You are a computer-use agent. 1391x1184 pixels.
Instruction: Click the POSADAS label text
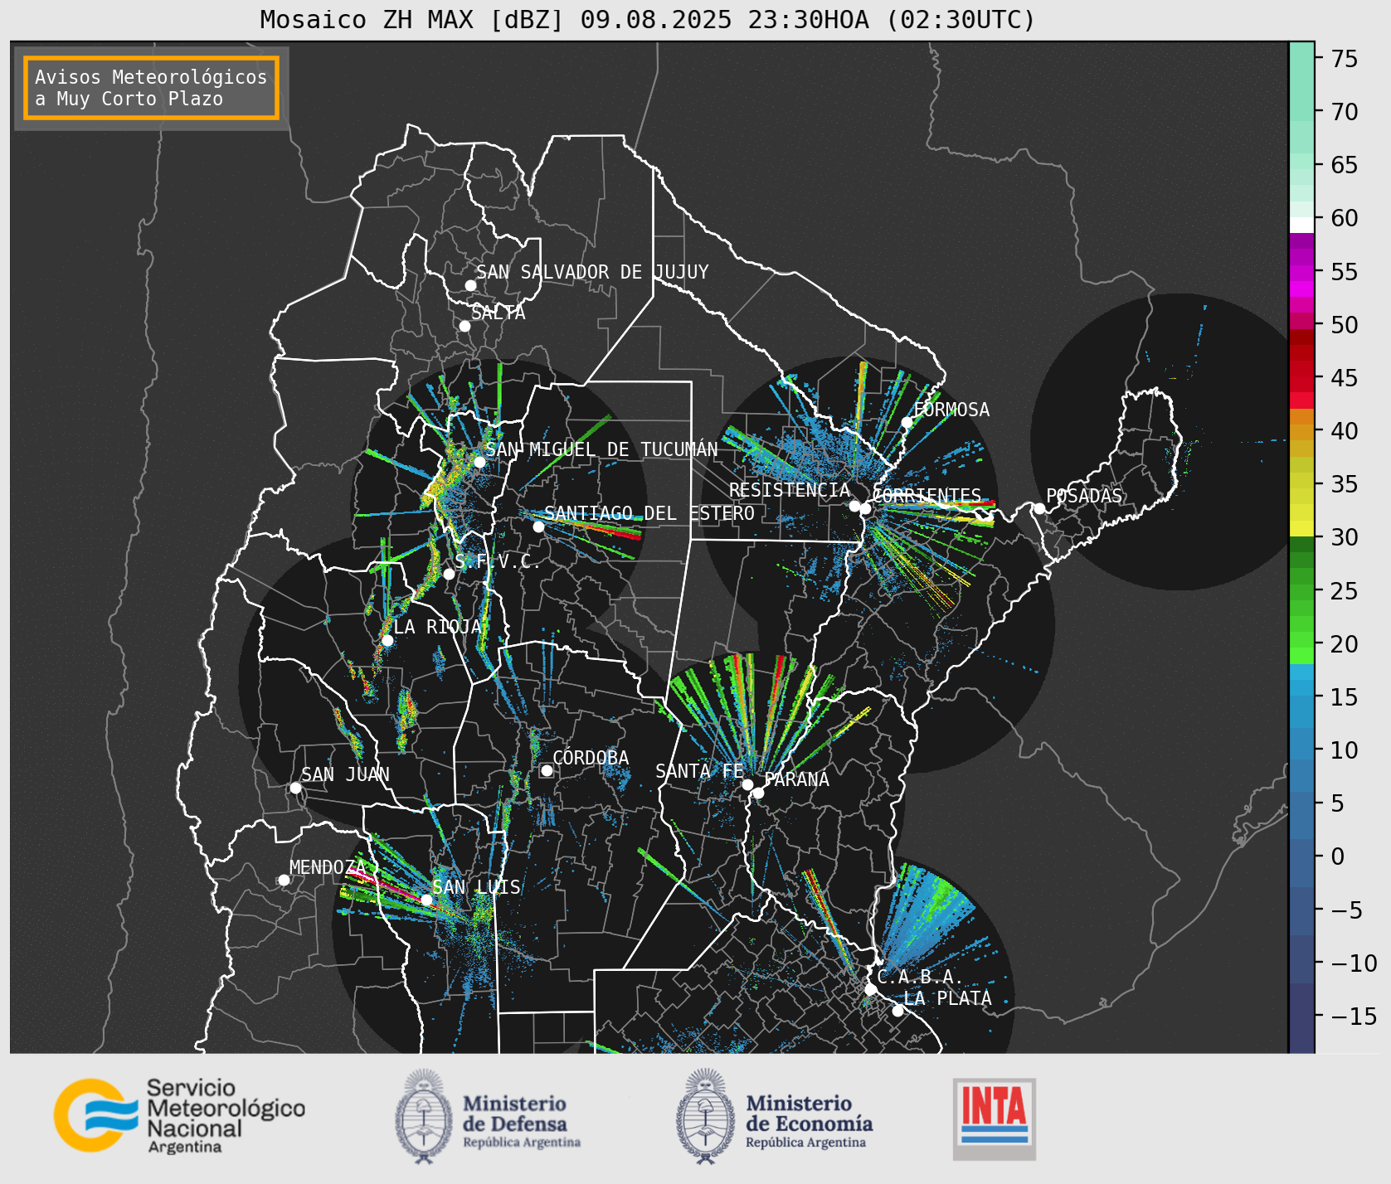[1084, 496]
